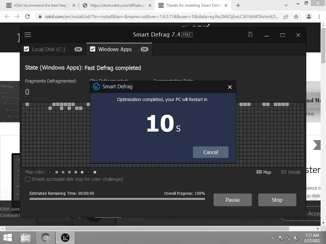Uncheck the Local Disk (C:) checkbox
Viewport: 326px width, 244px height.
[x=26, y=49]
